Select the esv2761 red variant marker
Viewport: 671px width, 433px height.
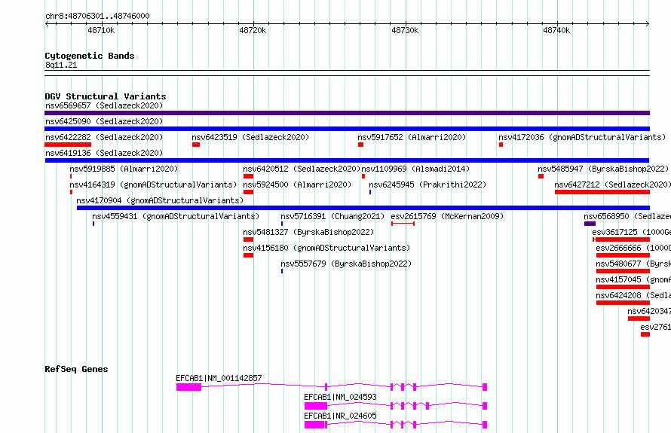click(x=645, y=334)
